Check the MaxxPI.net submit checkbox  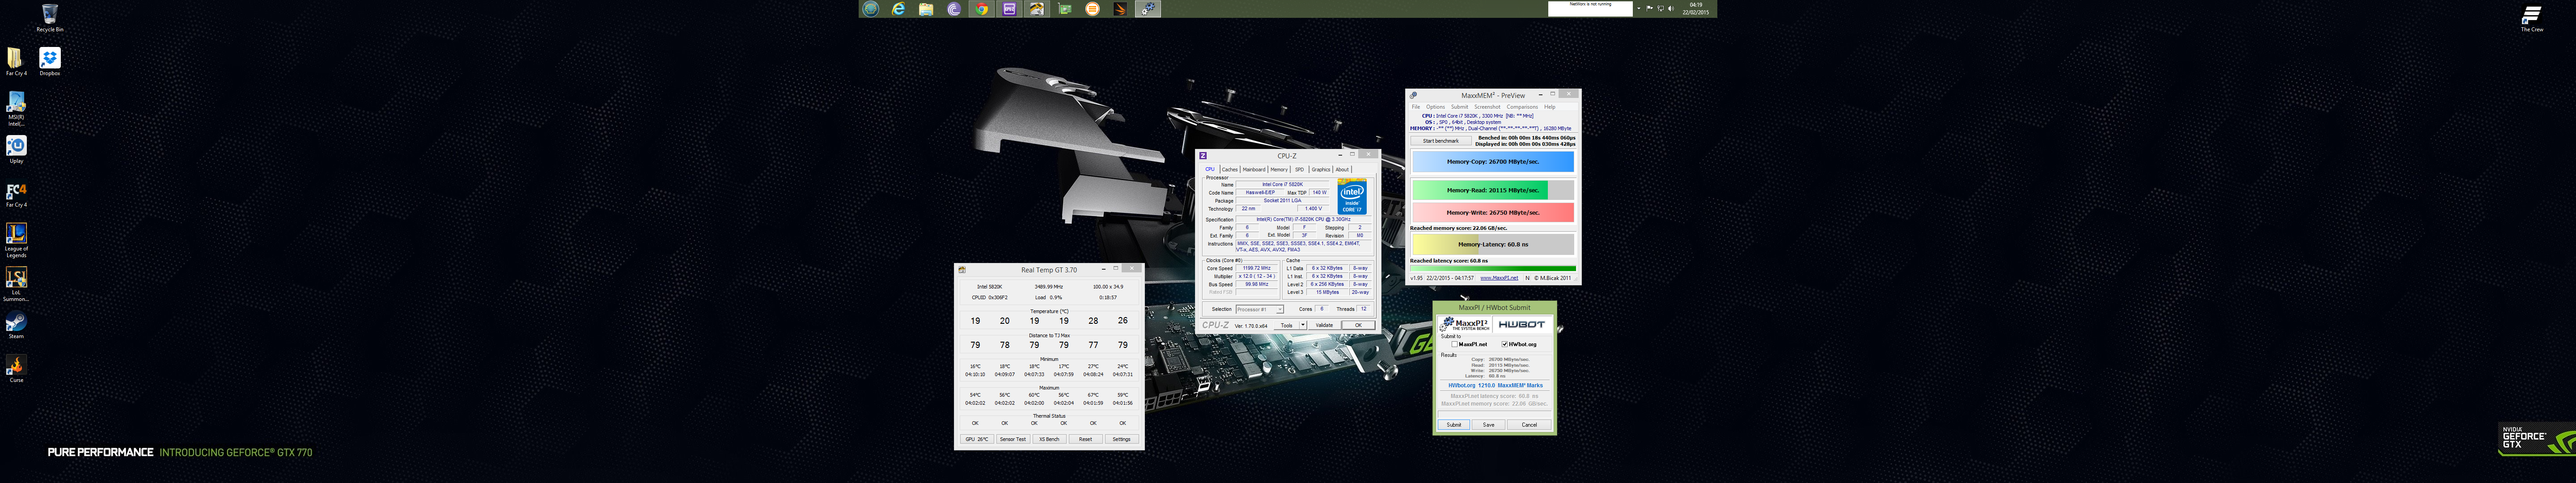[1454, 344]
